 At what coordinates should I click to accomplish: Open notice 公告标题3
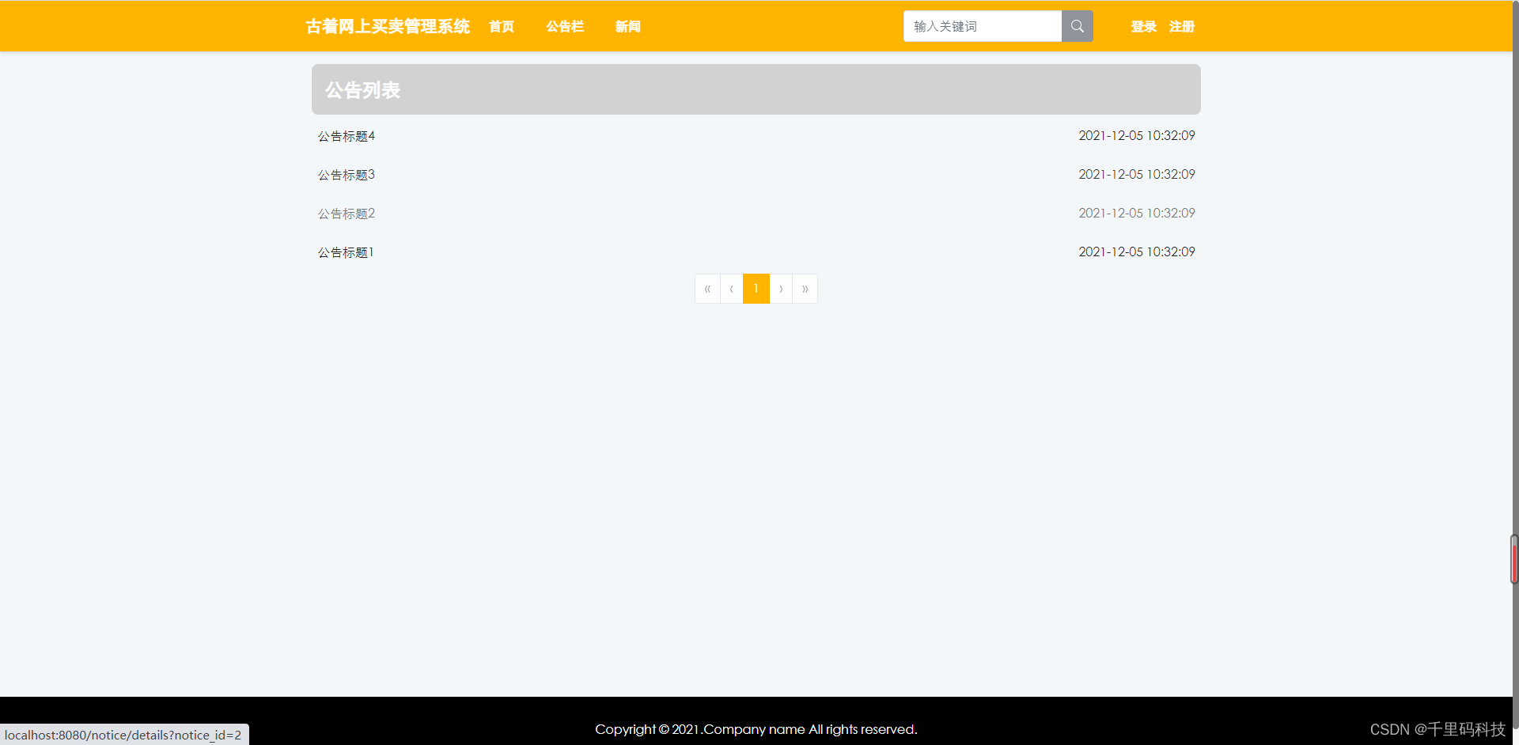click(347, 175)
